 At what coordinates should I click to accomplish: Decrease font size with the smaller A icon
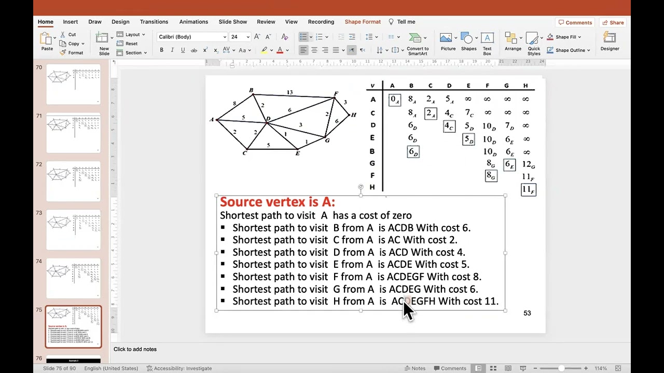268,37
